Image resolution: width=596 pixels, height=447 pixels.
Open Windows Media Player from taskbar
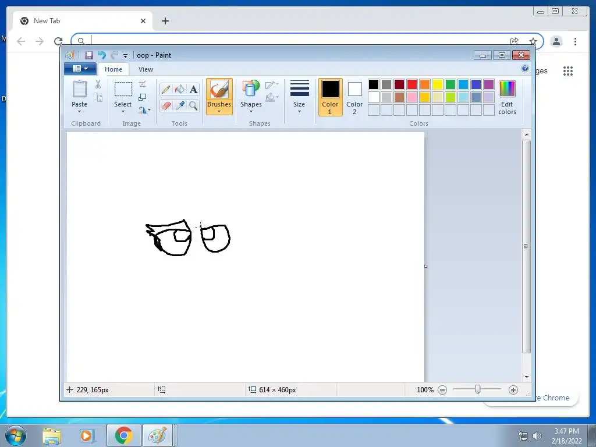click(86, 436)
